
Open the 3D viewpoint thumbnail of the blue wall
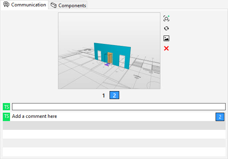click(109, 51)
